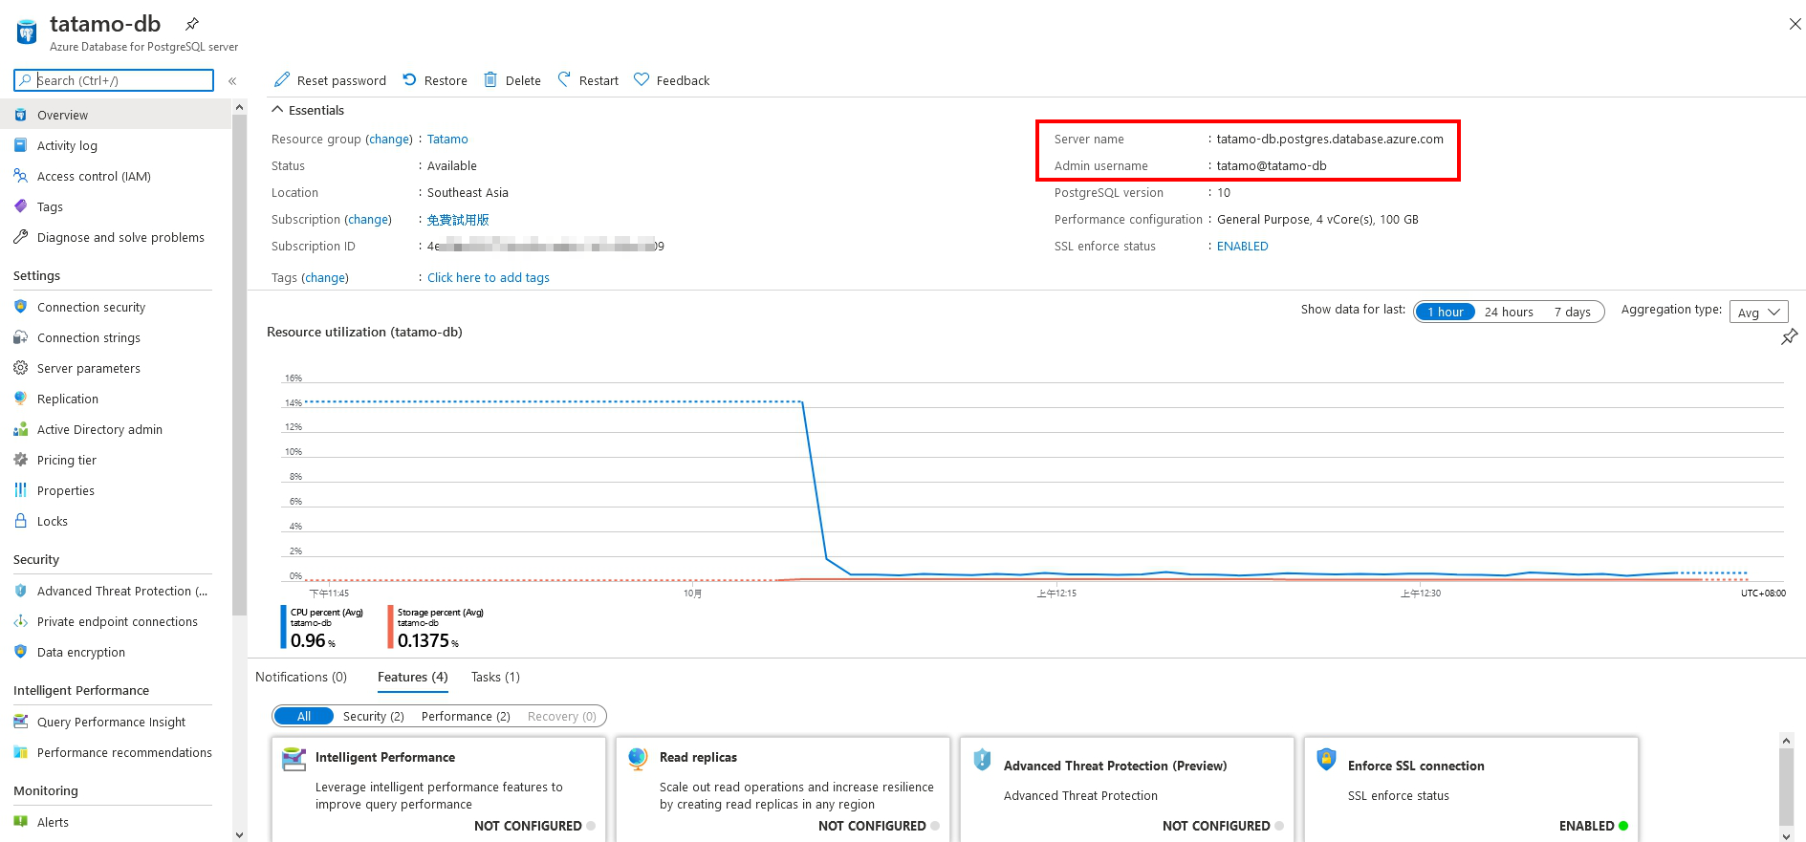This screenshot has height=842, width=1806.
Task: Click sidebar scrollbar down arrow
Action: pyautogui.click(x=239, y=834)
